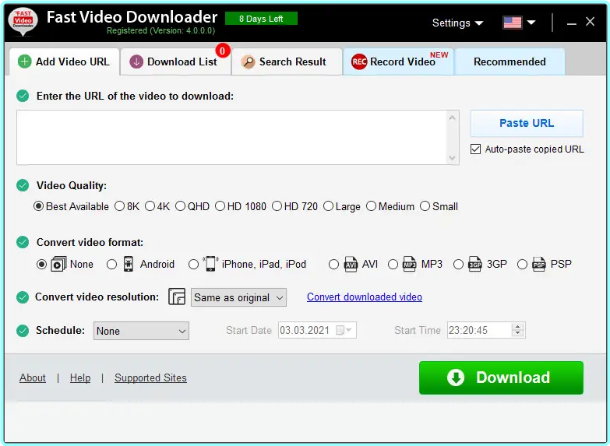Click the 3GP file icon
Image resolution: width=610 pixels, height=446 pixels.
click(475, 264)
